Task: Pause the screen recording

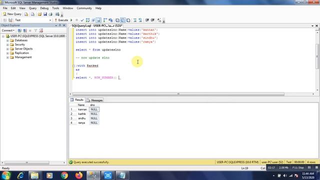Action: tap(309, 167)
